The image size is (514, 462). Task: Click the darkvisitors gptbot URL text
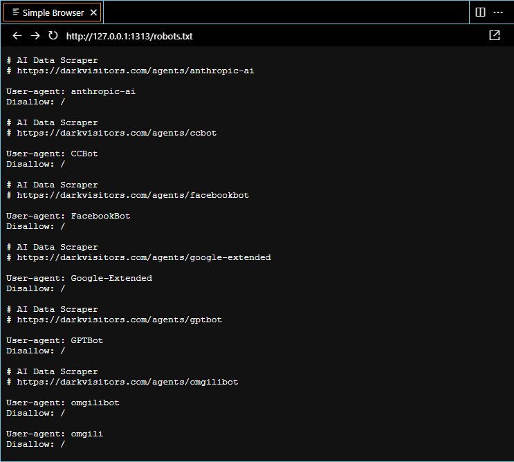(x=119, y=320)
